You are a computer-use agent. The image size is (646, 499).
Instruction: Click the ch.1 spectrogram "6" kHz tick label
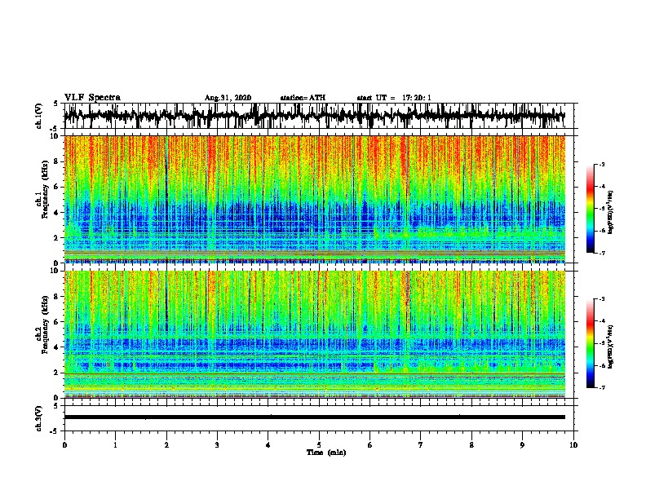pos(58,187)
